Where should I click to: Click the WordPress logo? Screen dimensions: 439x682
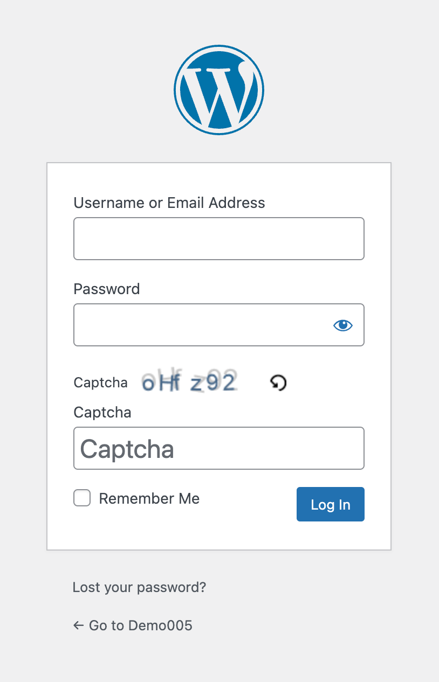(219, 90)
